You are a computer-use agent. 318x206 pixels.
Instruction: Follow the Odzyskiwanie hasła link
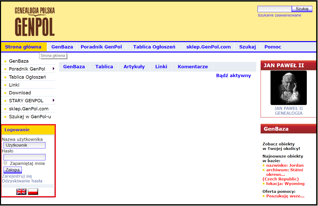22,181
